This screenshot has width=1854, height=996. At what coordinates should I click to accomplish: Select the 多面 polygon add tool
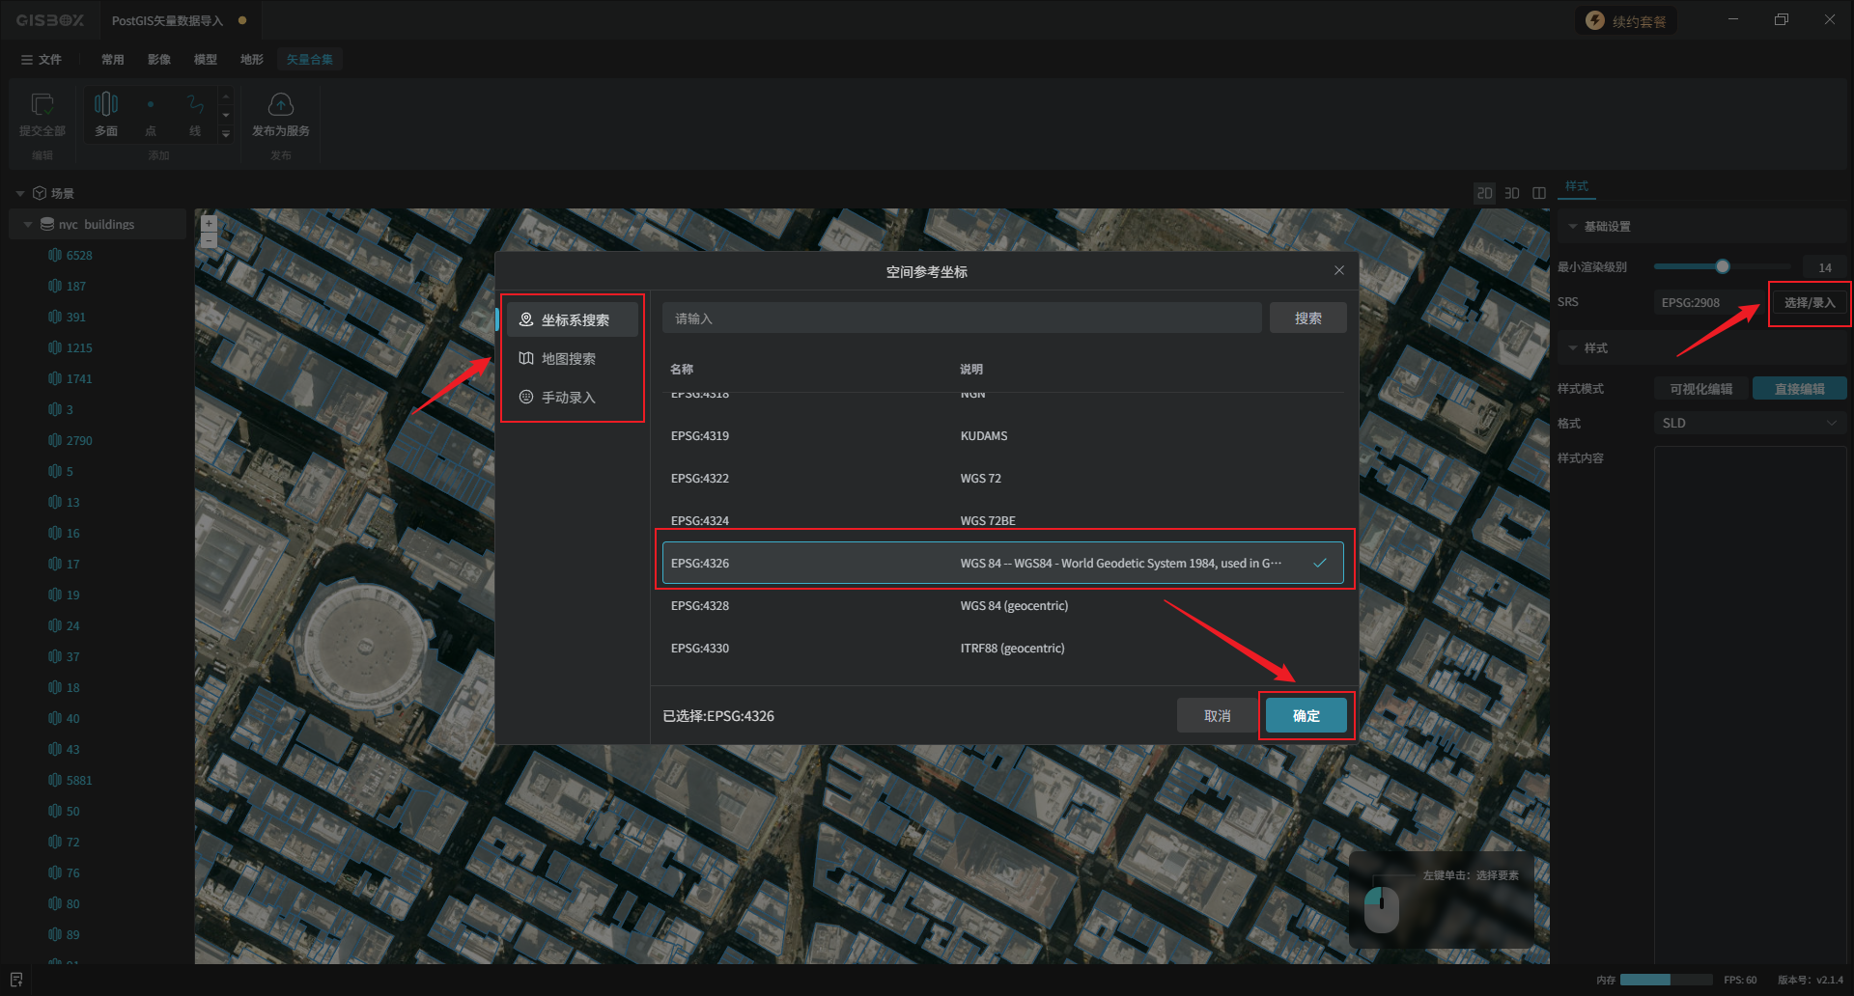click(x=106, y=104)
